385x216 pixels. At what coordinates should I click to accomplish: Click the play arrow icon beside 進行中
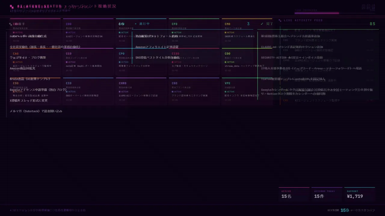point(136,24)
